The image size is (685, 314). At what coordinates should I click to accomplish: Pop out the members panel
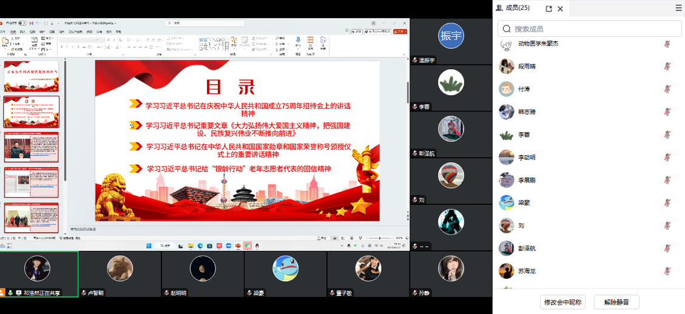pyautogui.click(x=548, y=8)
